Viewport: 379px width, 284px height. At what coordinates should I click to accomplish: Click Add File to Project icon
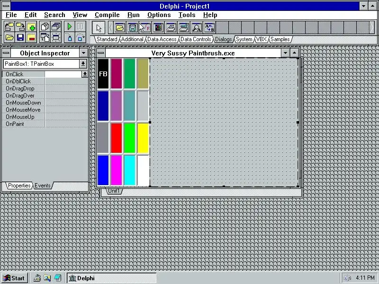[x=31, y=27]
